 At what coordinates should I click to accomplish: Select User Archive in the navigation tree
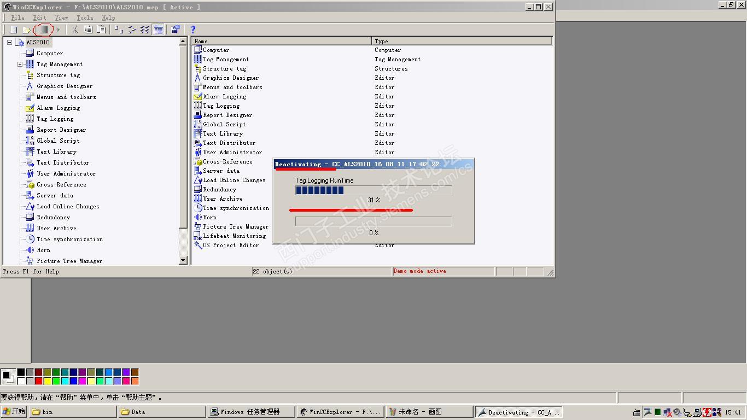point(56,228)
